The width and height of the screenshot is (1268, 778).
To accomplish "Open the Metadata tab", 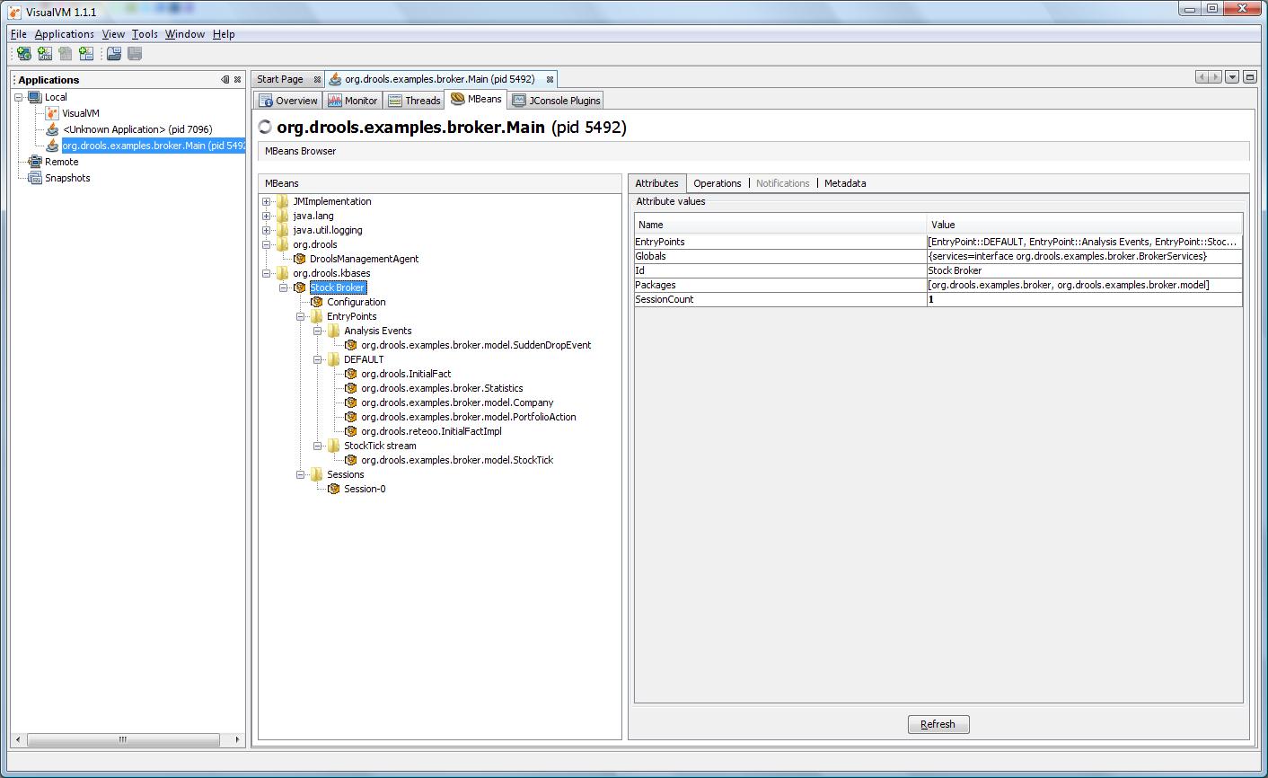I will click(x=845, y=183).
